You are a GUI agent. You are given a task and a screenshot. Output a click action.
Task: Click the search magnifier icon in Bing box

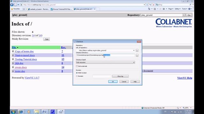click(x=190, y=5)
